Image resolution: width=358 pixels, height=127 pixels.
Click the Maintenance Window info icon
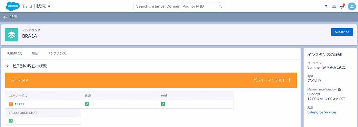pyautogui.click(x=339, y=89)
